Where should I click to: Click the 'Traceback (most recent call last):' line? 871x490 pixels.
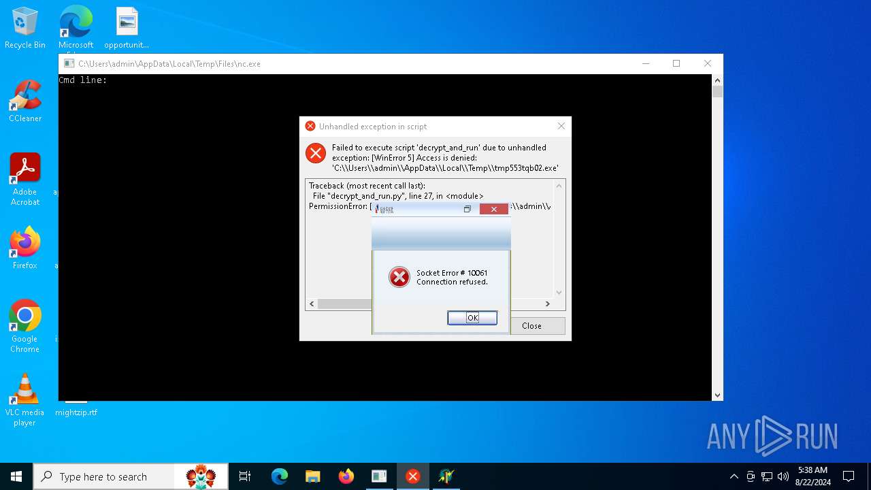(367, 186)
